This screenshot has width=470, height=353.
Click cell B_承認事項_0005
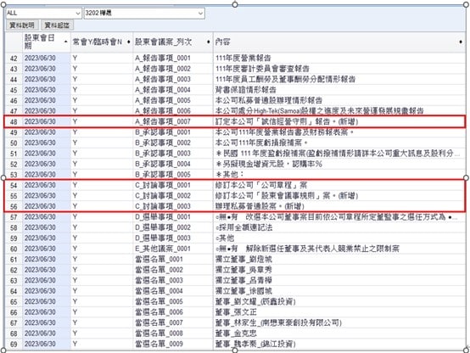point(173,175)
